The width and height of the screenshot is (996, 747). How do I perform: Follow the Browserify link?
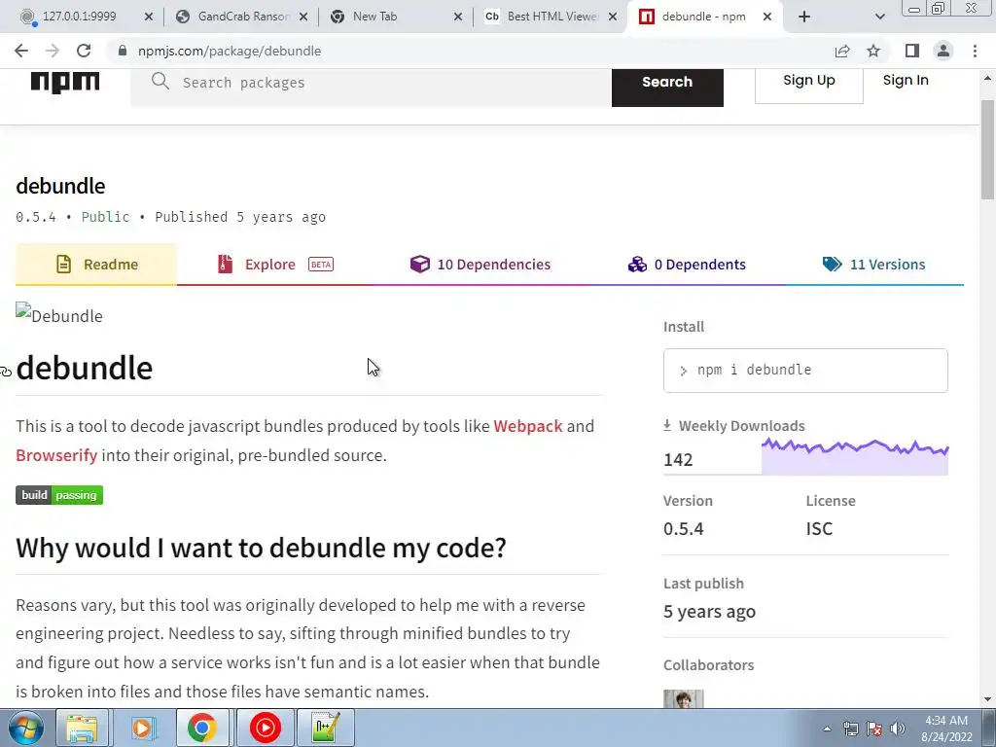pos(56,455)
